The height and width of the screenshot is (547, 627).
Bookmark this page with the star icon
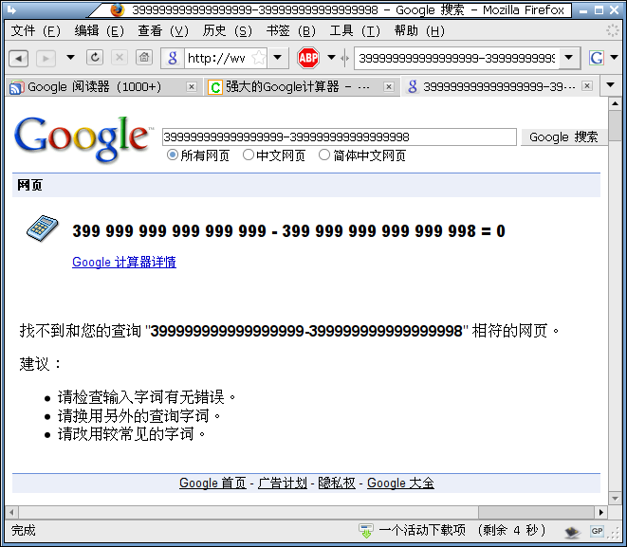(259, 59)
